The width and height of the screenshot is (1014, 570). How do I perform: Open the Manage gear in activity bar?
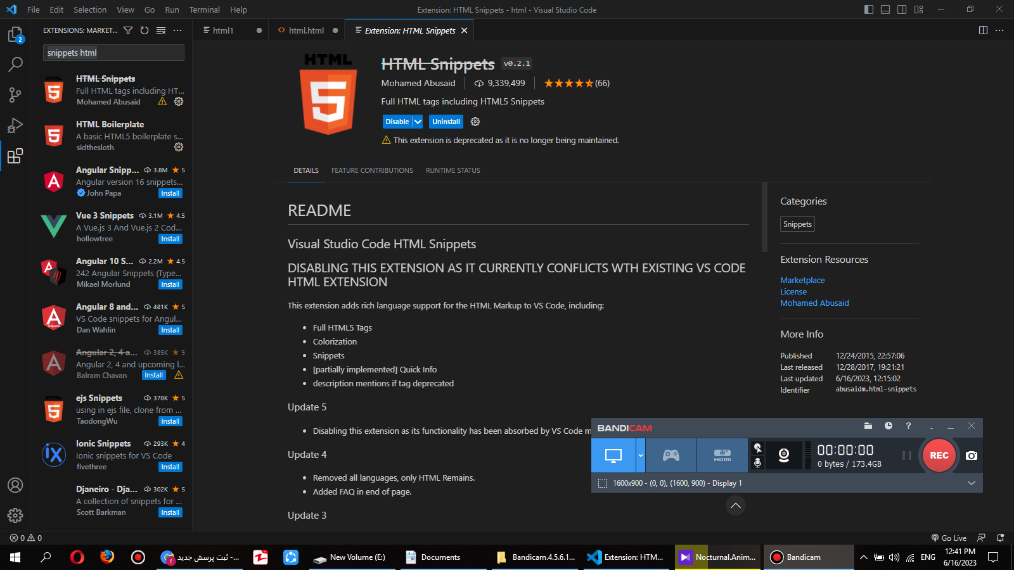15,516
